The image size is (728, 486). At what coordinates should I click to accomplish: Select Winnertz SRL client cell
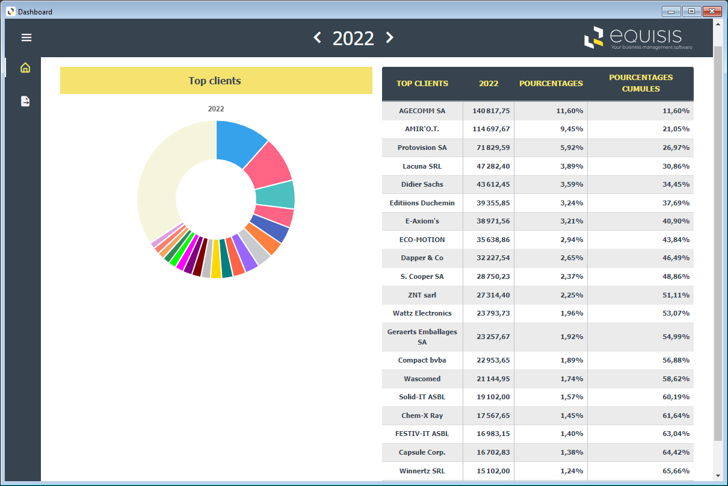(x=422, y=471)
